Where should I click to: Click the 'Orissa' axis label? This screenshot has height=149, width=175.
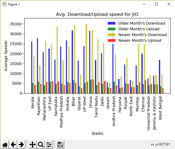click(x=91, y=102)
